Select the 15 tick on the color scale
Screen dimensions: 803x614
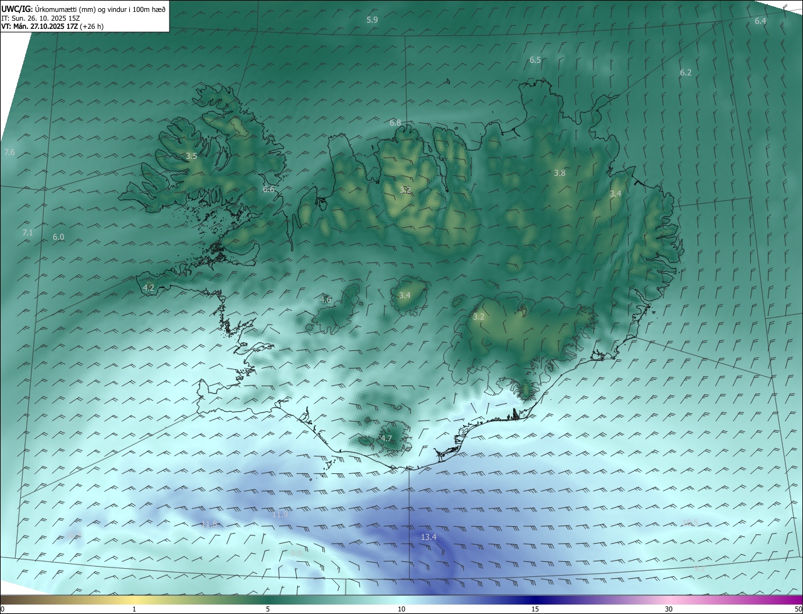point(535,609)
